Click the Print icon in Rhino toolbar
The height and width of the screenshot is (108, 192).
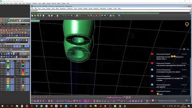(x=40, y=16)
